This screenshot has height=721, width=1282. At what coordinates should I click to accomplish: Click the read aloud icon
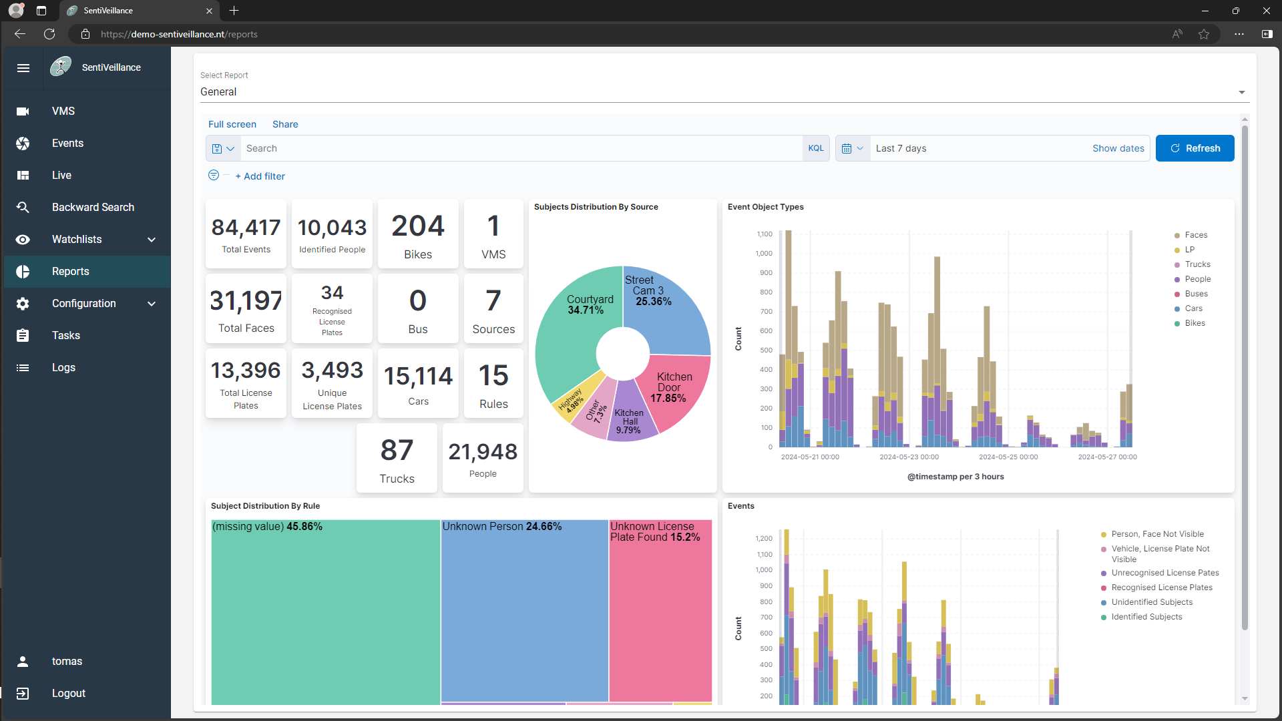(1177, 34)
